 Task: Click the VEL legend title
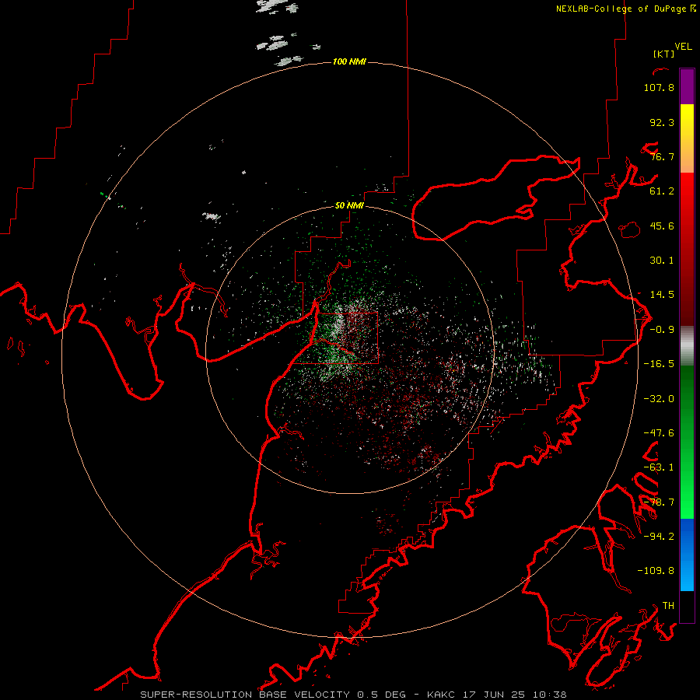point(683,46)
